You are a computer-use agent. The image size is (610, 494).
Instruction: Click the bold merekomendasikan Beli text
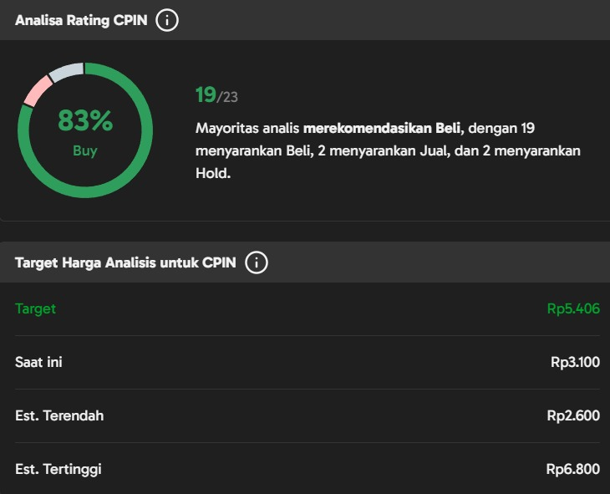click(x=382, y=128)
